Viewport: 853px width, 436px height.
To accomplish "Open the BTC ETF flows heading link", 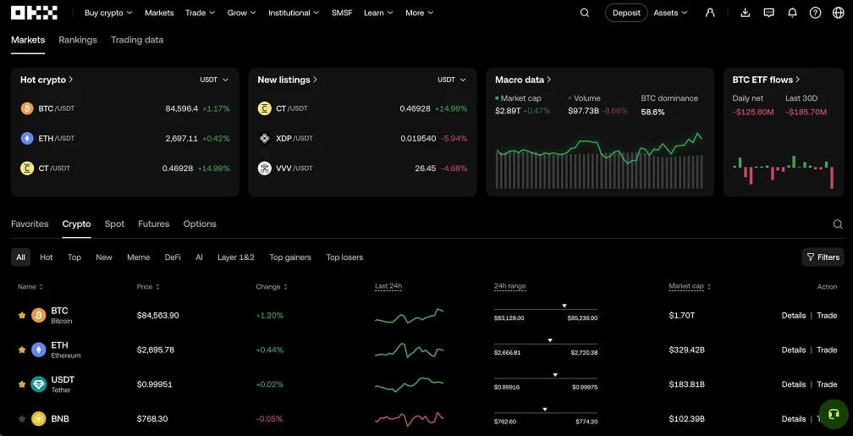I will pyautogui.click(x=766, y=80).
